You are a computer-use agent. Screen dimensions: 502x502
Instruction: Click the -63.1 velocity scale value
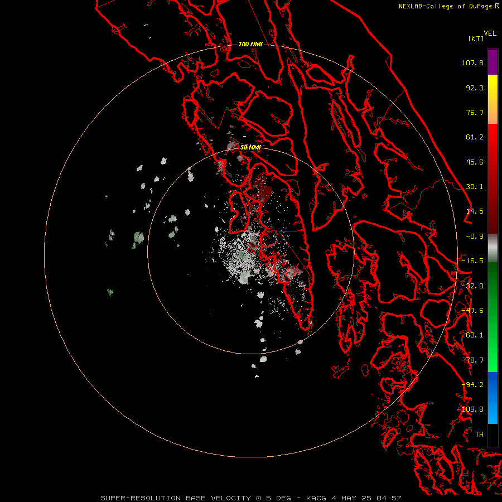[x=472, y=335]
